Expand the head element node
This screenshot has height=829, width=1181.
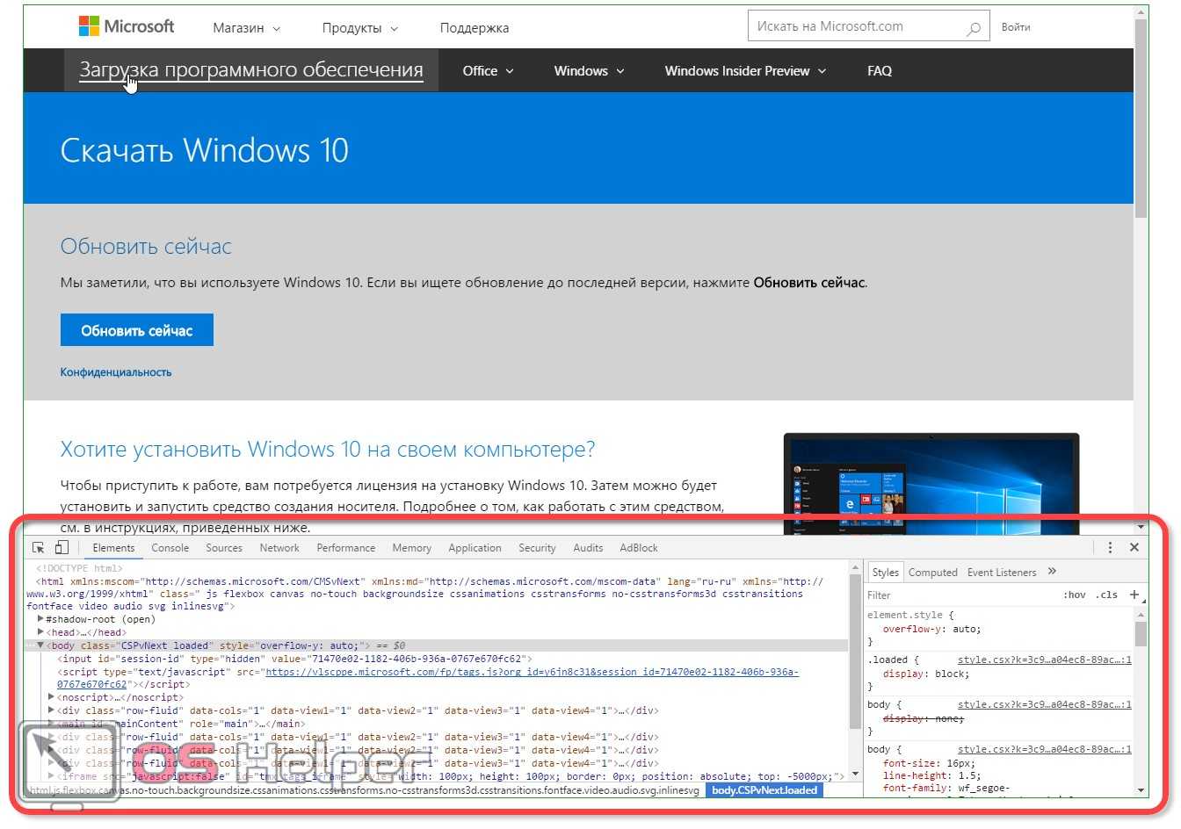[x=40, y=632]
